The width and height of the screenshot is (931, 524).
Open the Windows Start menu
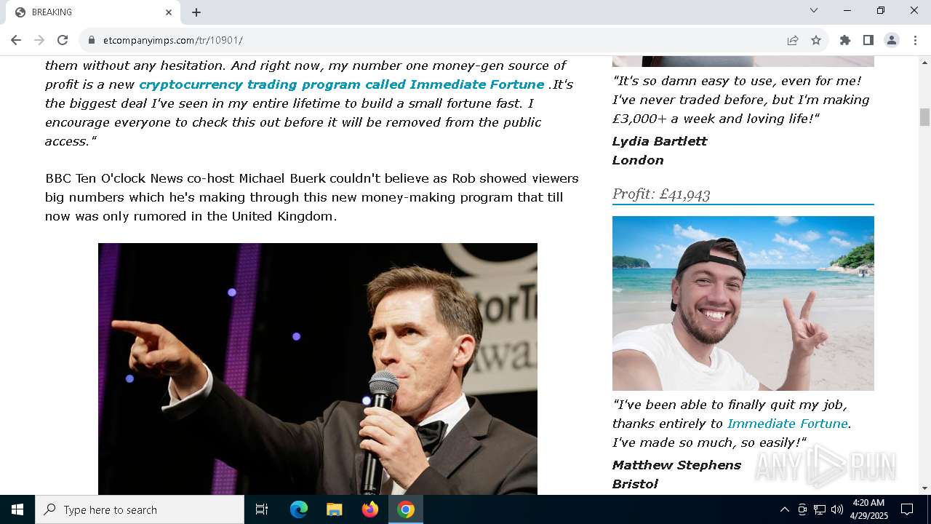coord(17,509)
